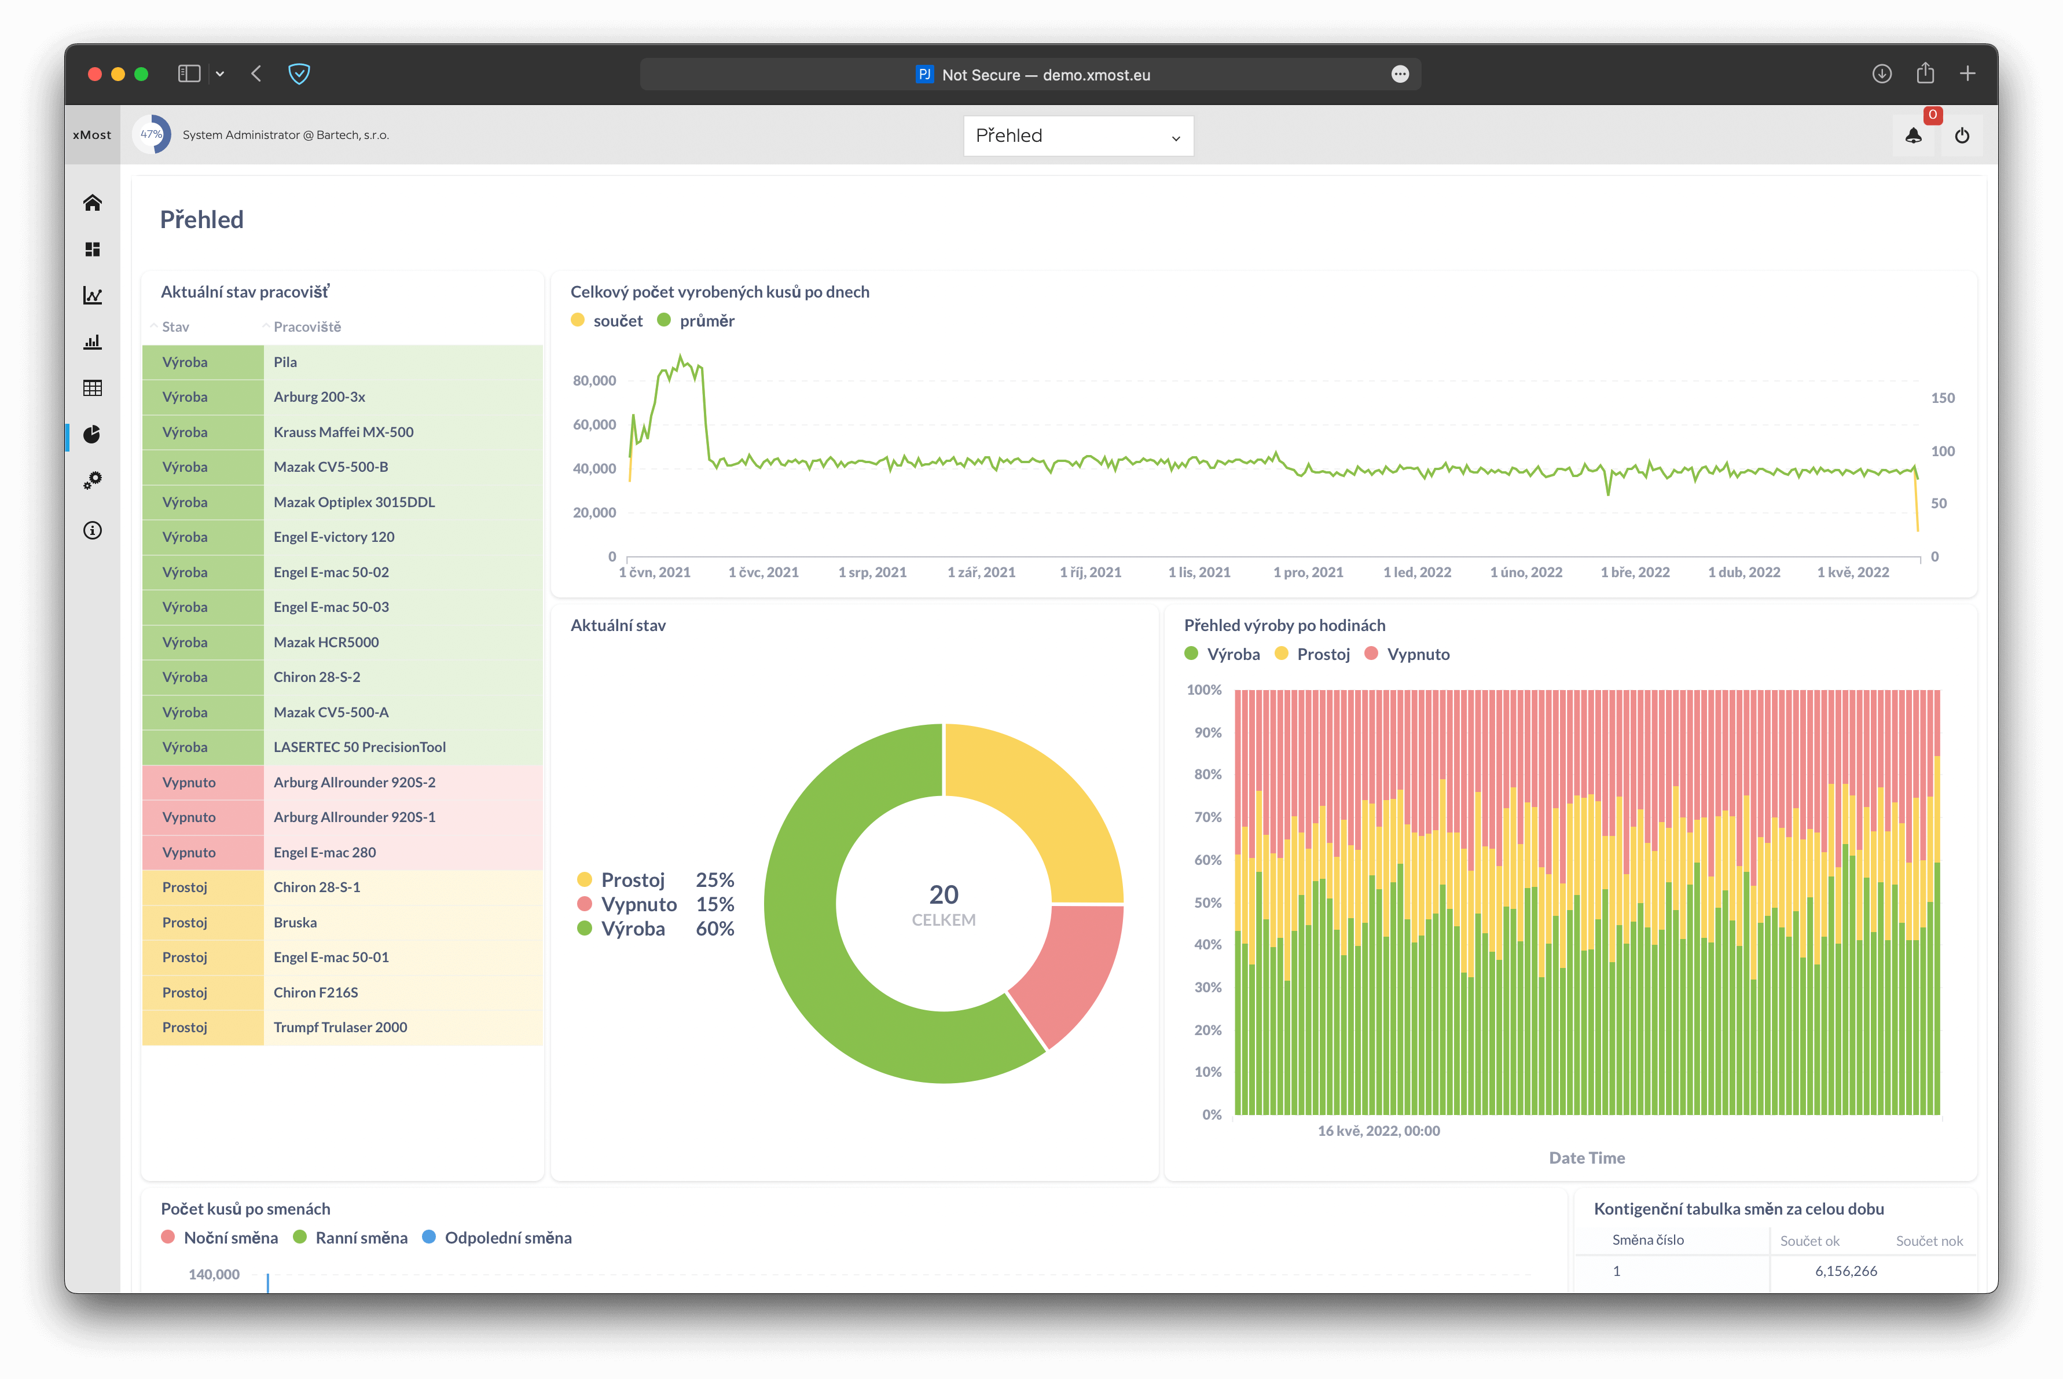Toggle průměr series in daily chart legend

click(696, 321)
